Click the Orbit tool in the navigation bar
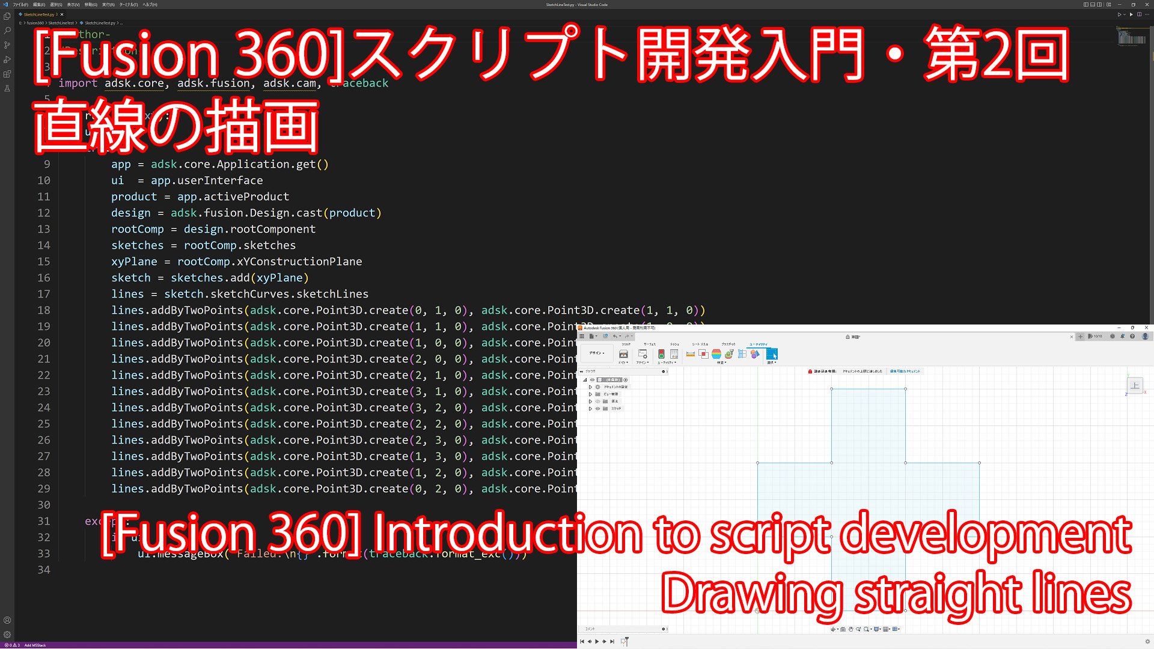Viewport: 1154px width, 649px height. tap(833, 629)
